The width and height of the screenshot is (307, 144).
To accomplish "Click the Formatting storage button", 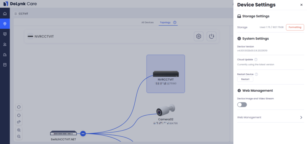I will tap(295, 27).
